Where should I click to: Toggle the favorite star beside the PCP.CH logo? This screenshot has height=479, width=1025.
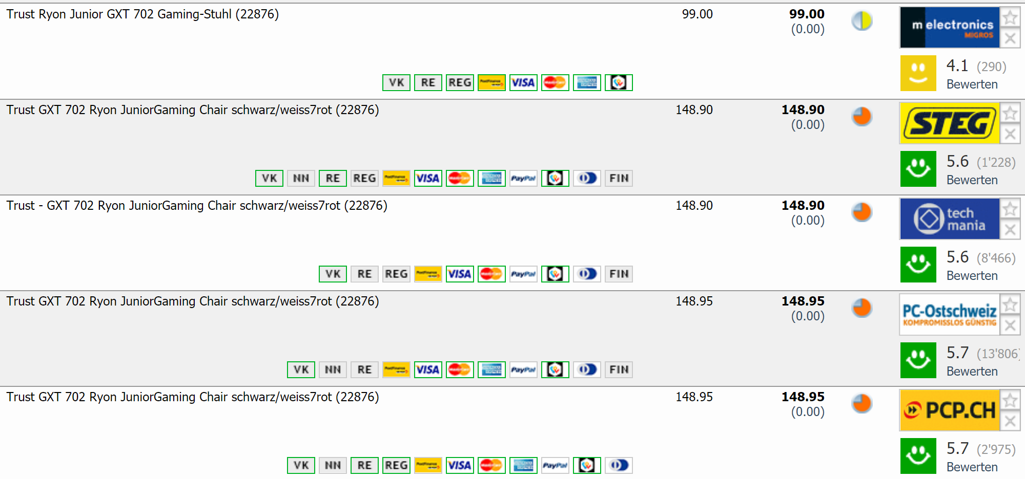pos(1010,401)
